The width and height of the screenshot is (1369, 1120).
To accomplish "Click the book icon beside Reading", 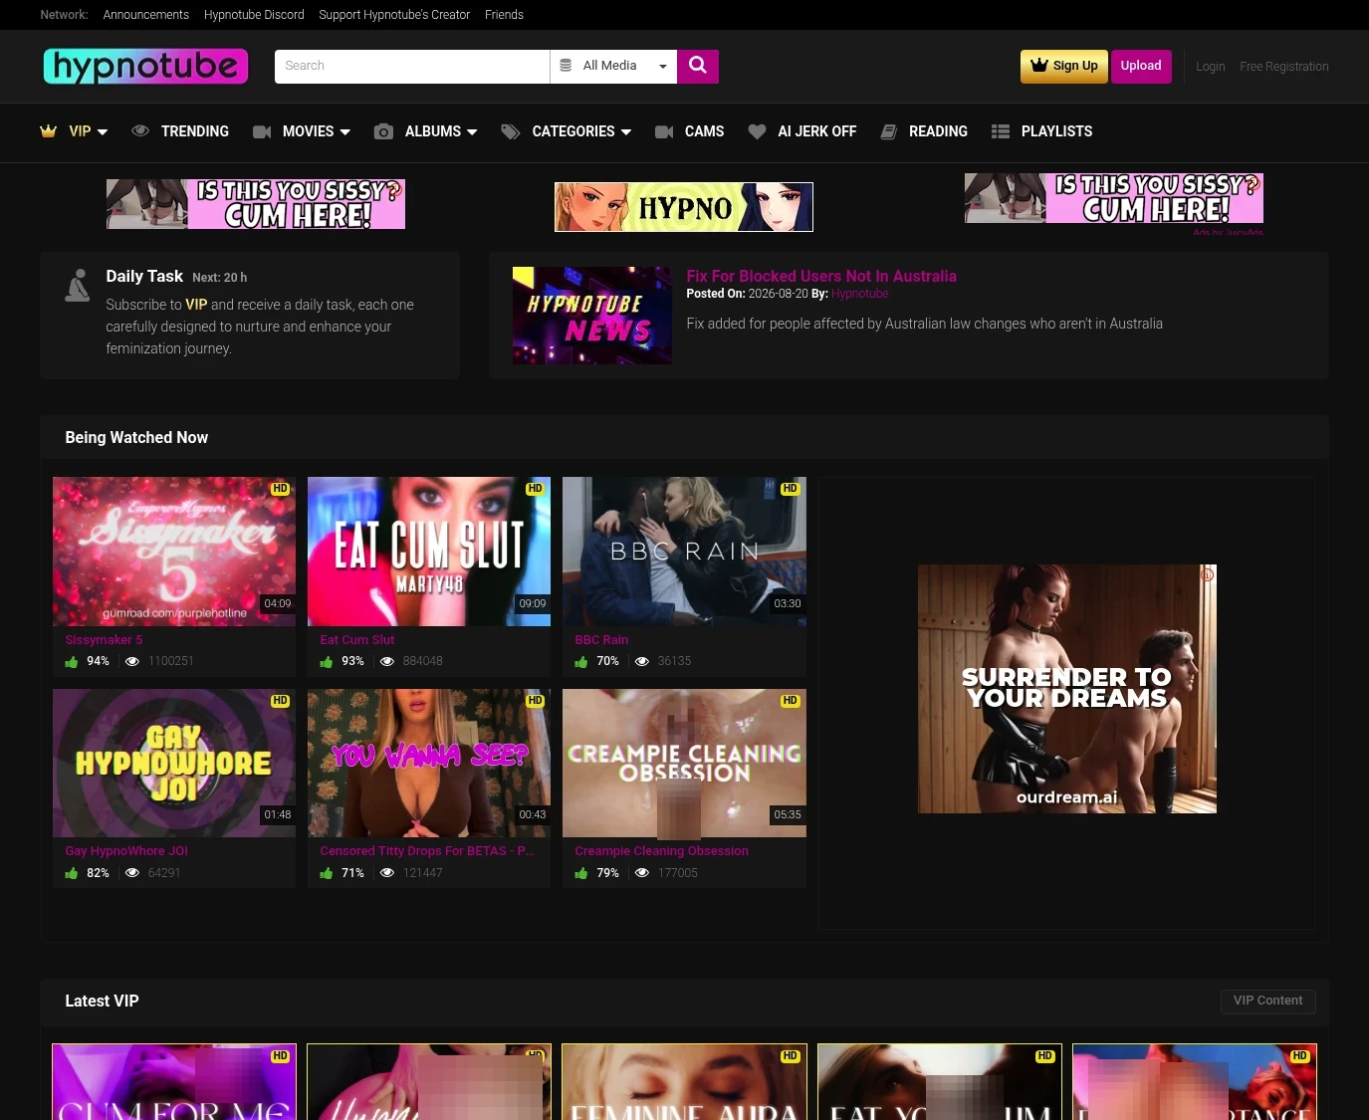I will point(889,131).
